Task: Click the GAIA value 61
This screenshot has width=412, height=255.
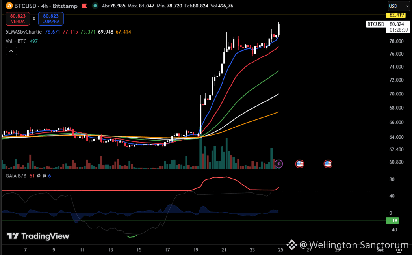Action: pyautogui.click(x=32, y=176)
